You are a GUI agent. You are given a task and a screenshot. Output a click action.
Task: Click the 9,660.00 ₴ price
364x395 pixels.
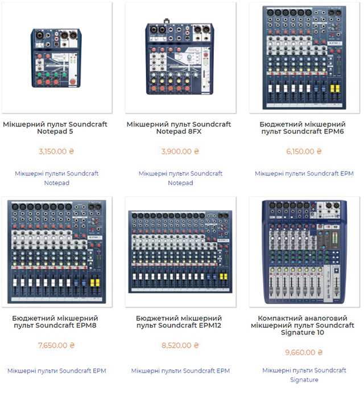coord(304,352)
